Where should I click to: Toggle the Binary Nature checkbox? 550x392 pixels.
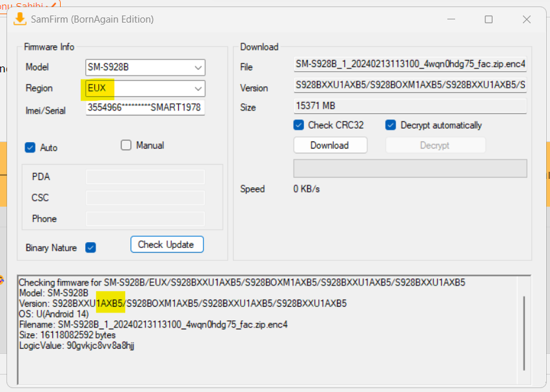pos(90,247)
